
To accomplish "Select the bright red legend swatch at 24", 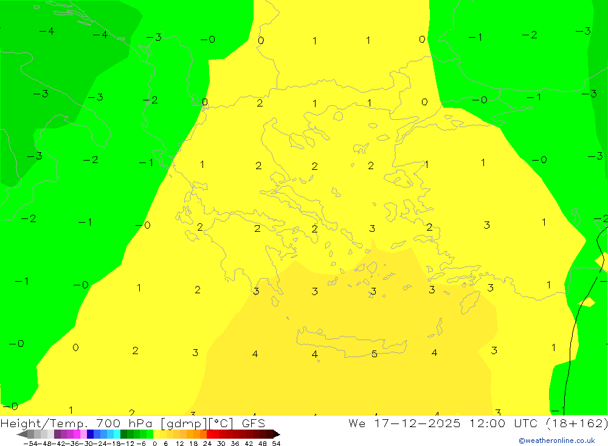I will click(210, 434).
